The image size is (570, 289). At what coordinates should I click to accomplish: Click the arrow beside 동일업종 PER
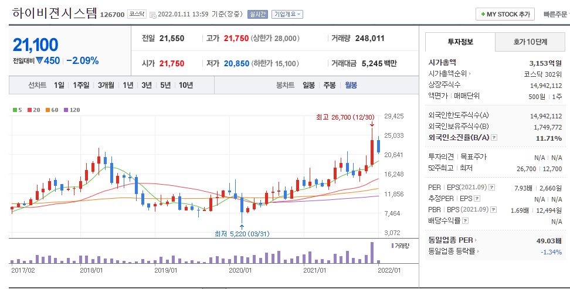click(476, 240)
